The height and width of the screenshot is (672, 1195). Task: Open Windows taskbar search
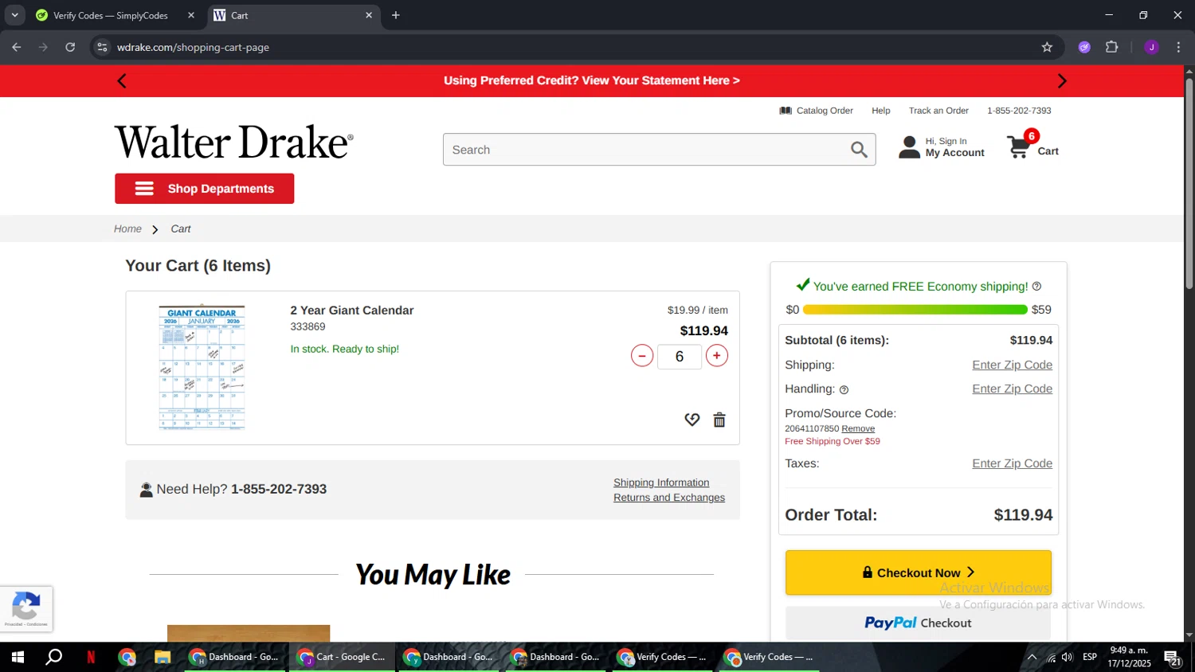pyautogui.click(x=53, y=657)
